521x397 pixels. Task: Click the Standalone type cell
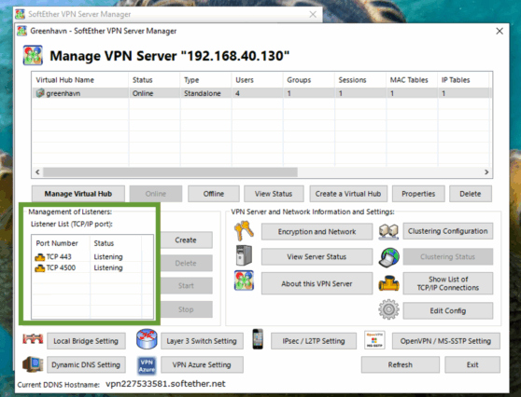click(203, 93)
